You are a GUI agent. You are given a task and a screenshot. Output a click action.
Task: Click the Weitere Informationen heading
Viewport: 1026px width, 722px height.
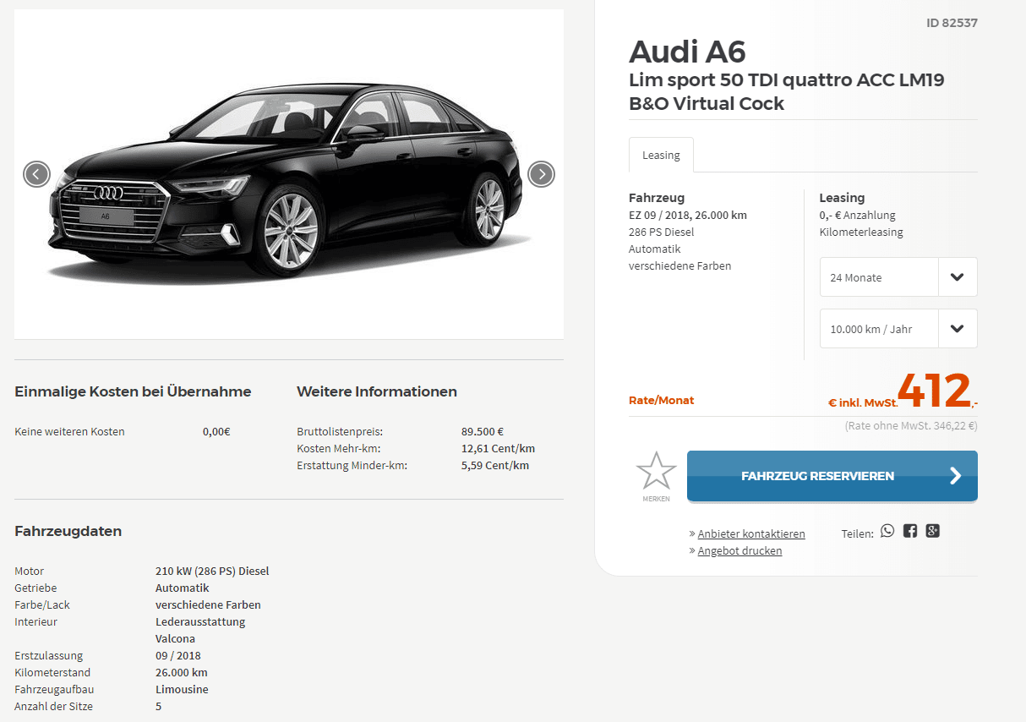point(377,391)
